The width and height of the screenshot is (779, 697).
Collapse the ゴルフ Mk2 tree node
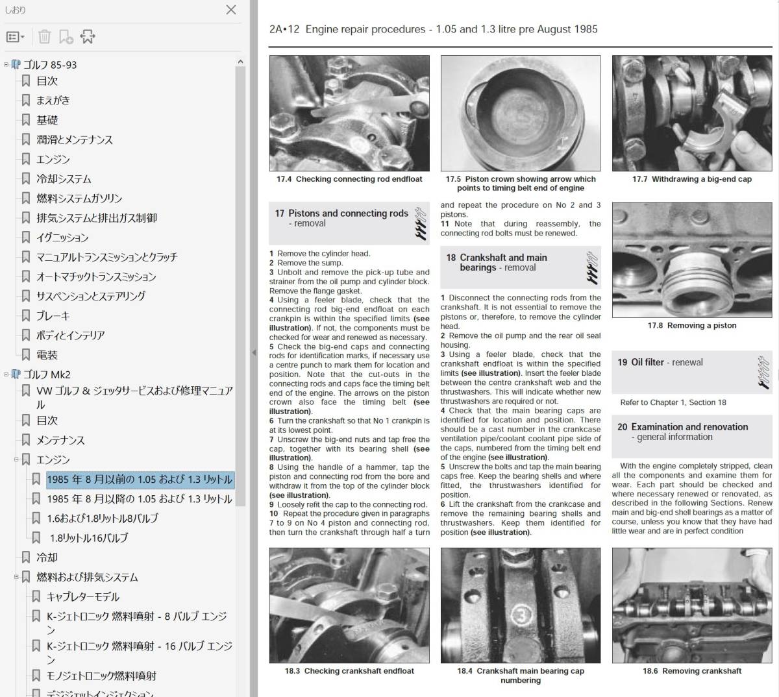tap(6, 374)
